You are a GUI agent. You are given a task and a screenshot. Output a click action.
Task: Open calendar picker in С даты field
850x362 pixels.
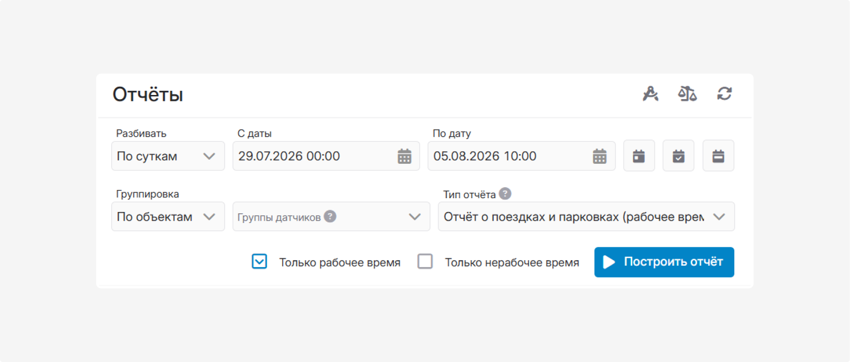coord(404,156)
